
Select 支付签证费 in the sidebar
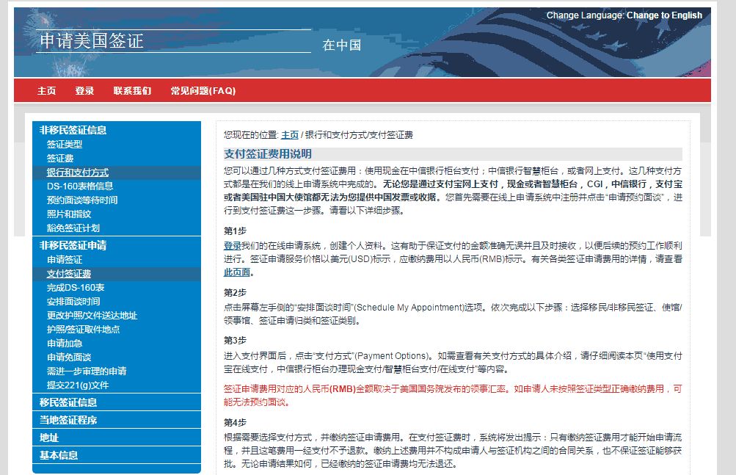pyautogui.click(x=69, y=274)
